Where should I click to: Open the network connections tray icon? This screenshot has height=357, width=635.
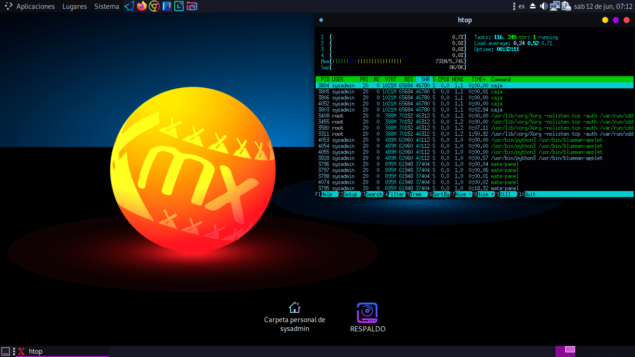555,7
